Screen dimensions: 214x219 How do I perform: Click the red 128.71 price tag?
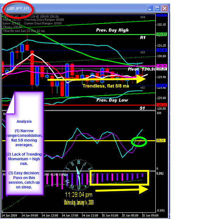(x=162, y=105)
